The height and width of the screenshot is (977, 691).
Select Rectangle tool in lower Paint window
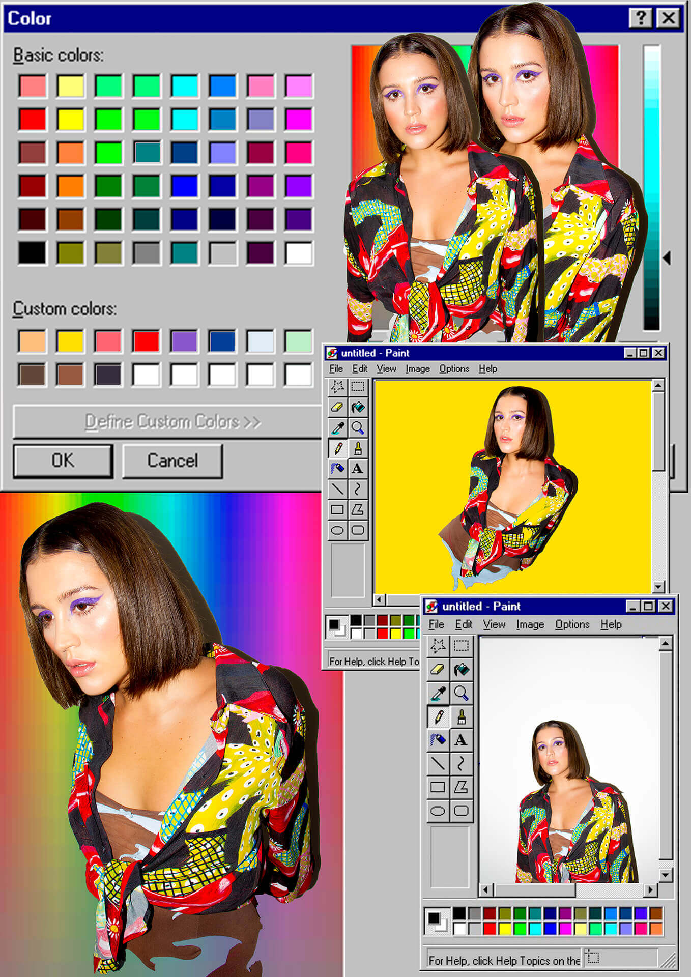(x=438, y=787)
